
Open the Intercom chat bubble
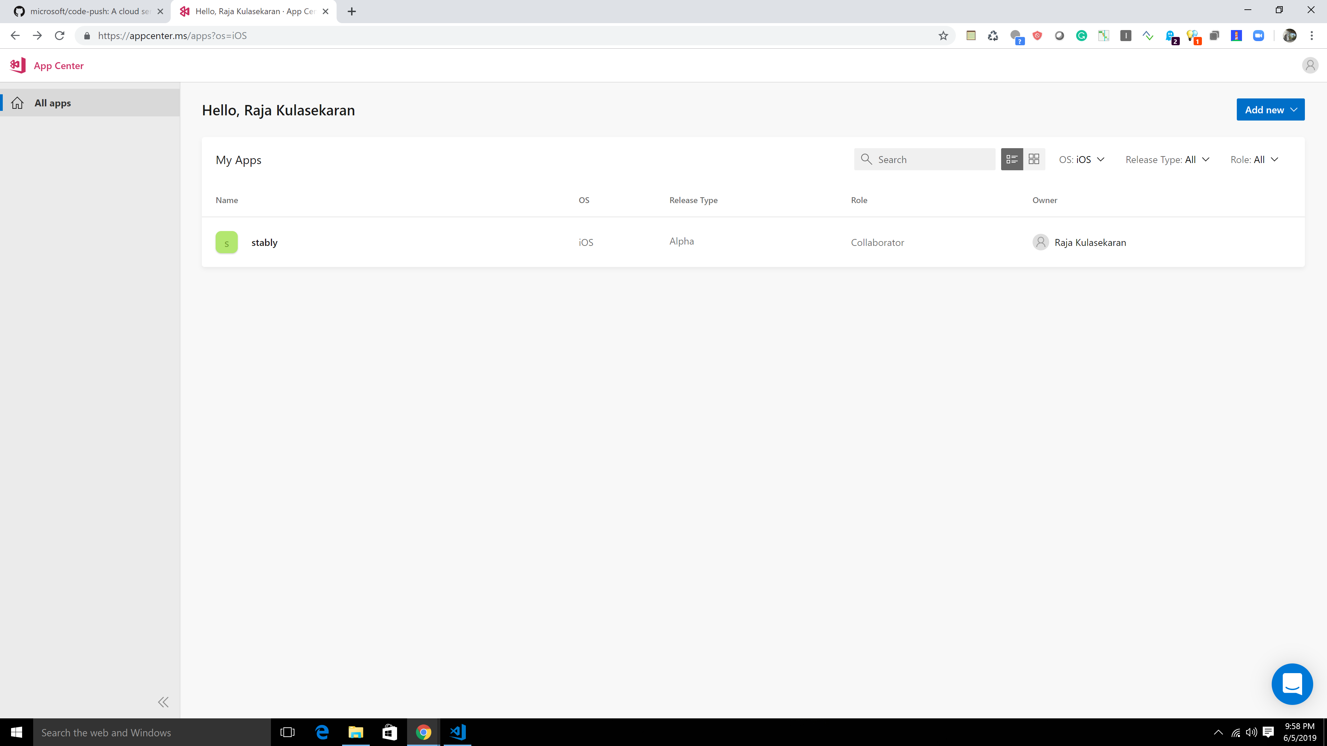click(x=1292, y=684)
